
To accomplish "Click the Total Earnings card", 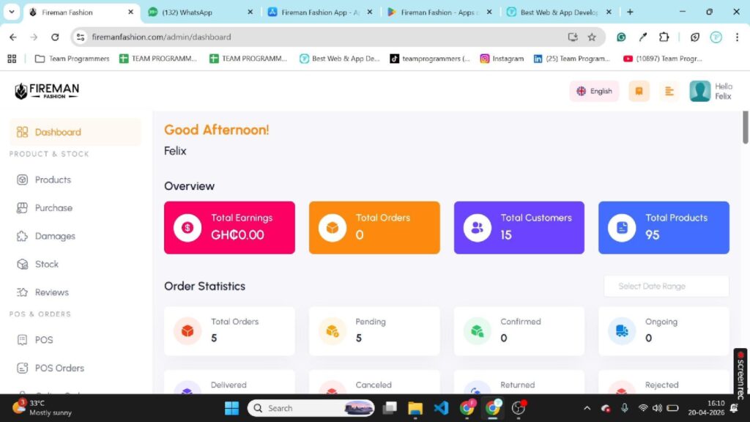I will coord(229,228).
